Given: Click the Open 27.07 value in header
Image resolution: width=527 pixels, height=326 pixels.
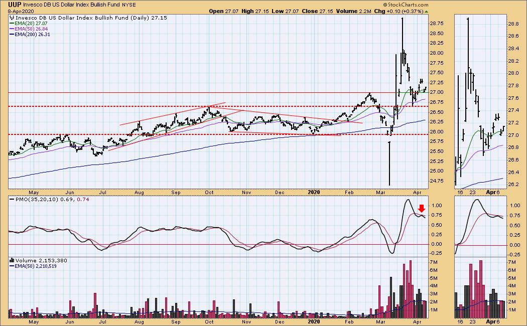Looking at the screenshot, I should pyautogui.click(x=223, y=11).
